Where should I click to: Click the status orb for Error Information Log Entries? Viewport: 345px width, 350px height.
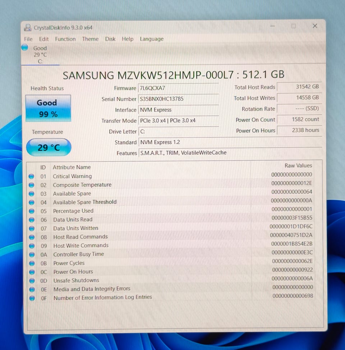click(32, 298)
